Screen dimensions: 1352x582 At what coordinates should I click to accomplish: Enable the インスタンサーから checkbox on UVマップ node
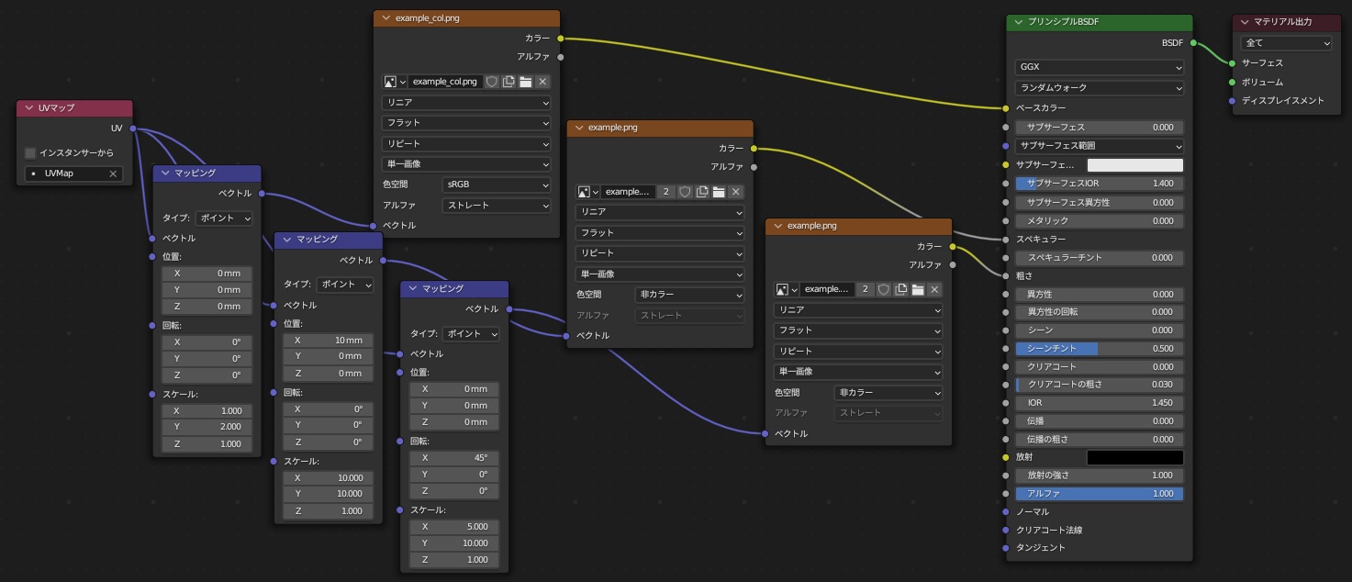click(x=30, y=152)
